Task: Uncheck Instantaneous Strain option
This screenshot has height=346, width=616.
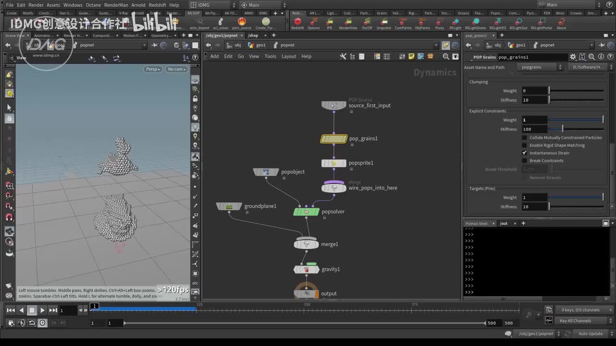Action: coord(525,153)
